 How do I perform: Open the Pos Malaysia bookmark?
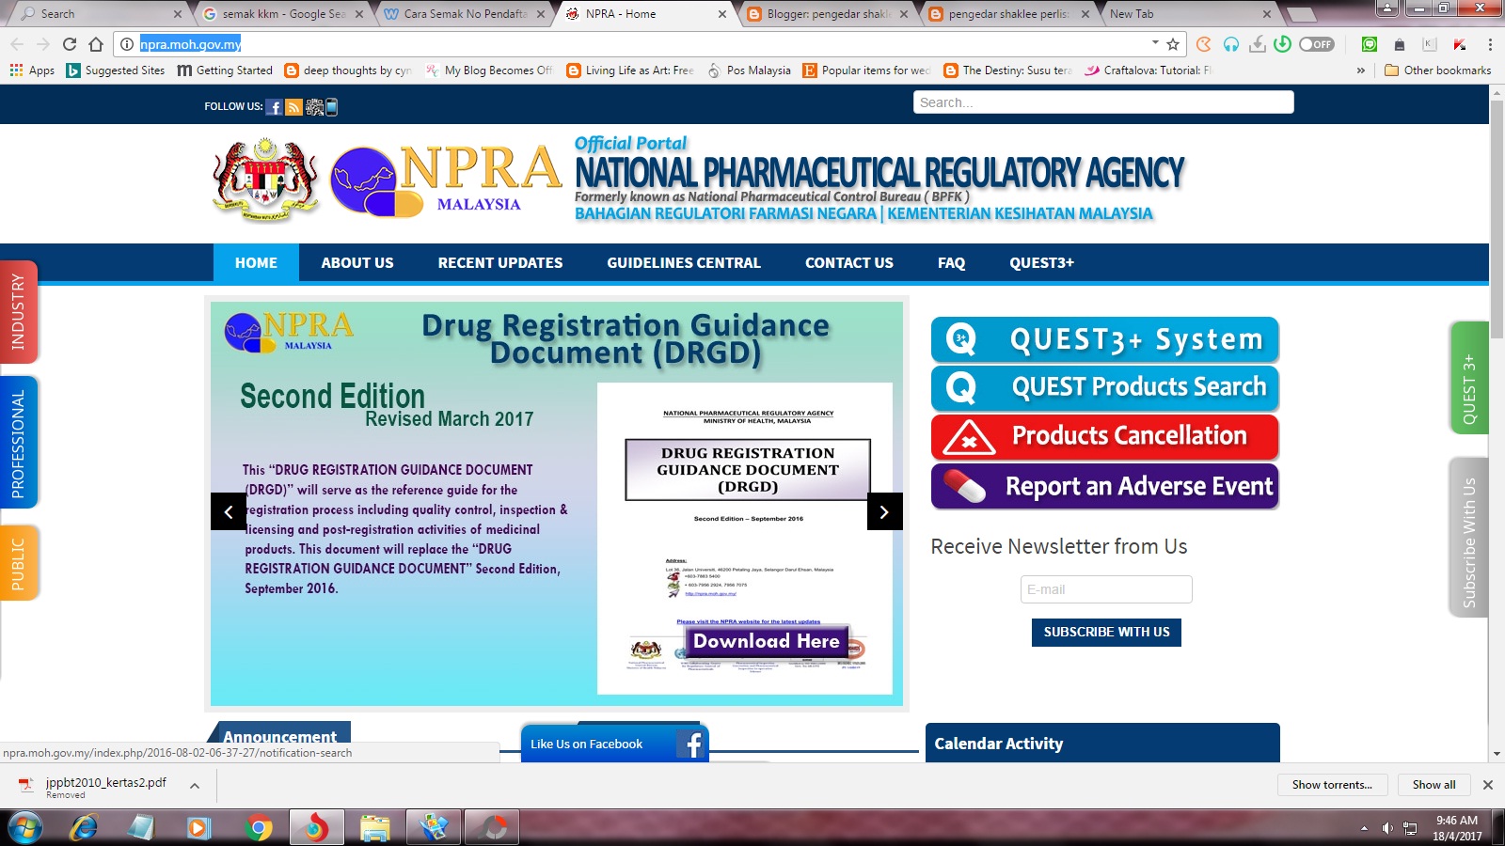(750, 70)
